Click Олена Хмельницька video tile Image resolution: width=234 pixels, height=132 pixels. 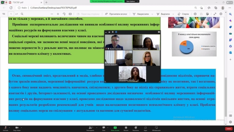[146, 42]
